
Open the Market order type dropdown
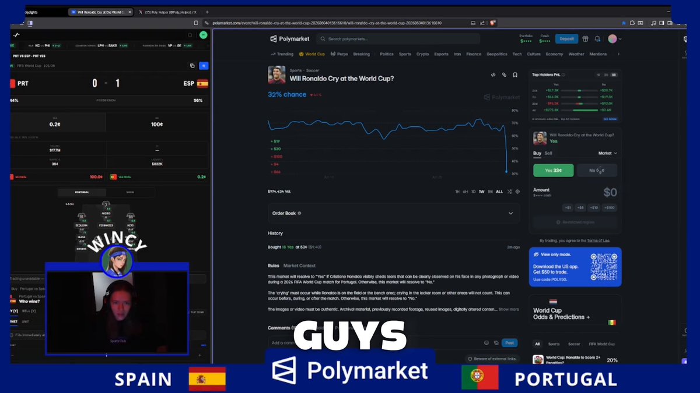pyautogui.click(x=607, y=153)
